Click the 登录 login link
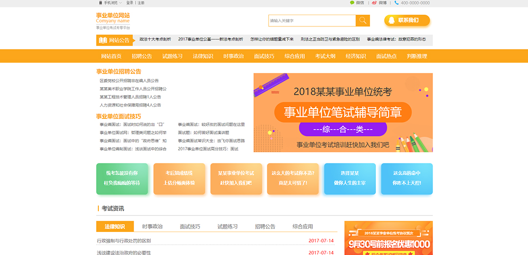The image size is (528, 255). pos(130,3)
